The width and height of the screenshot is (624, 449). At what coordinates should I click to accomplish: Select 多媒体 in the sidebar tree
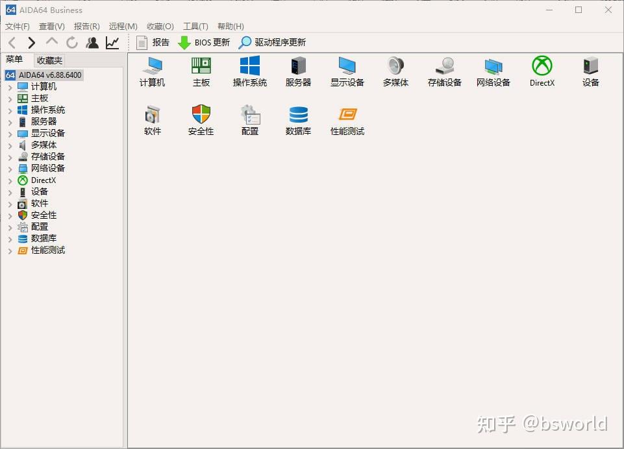[x=44, y=145]
